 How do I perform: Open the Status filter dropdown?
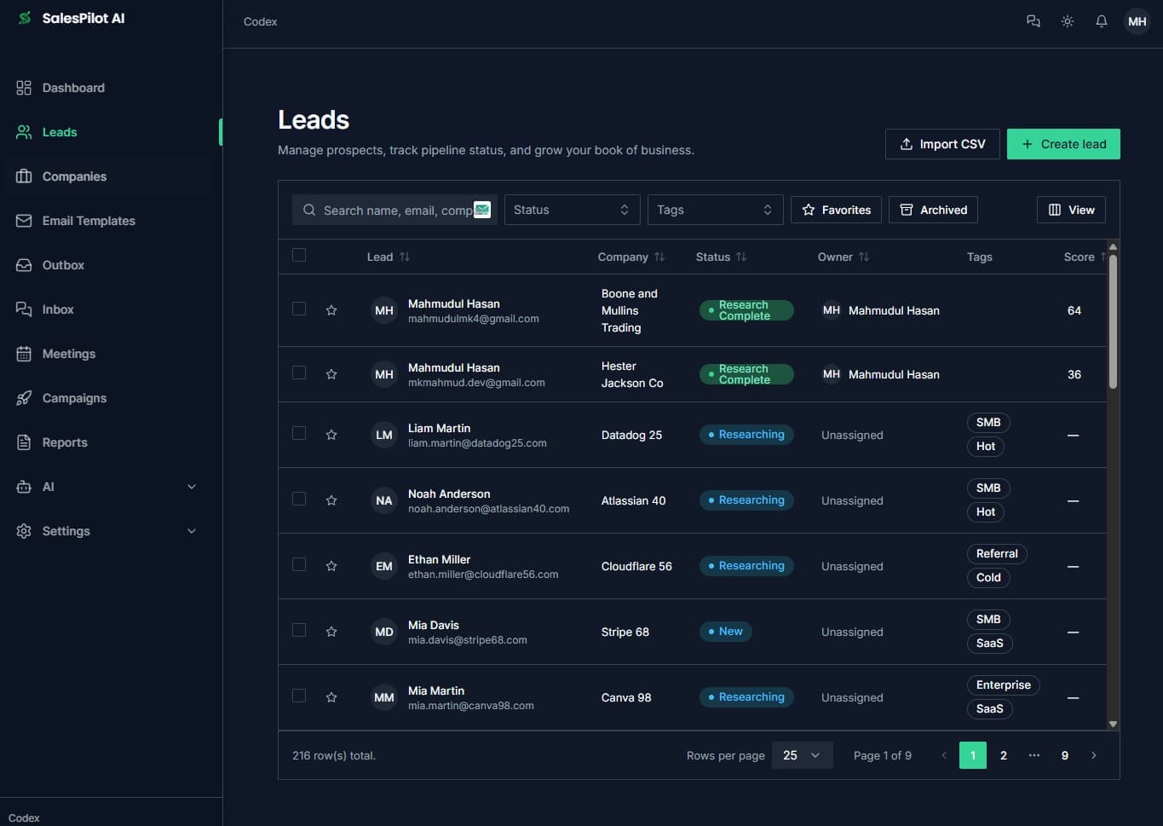[572, 210]
